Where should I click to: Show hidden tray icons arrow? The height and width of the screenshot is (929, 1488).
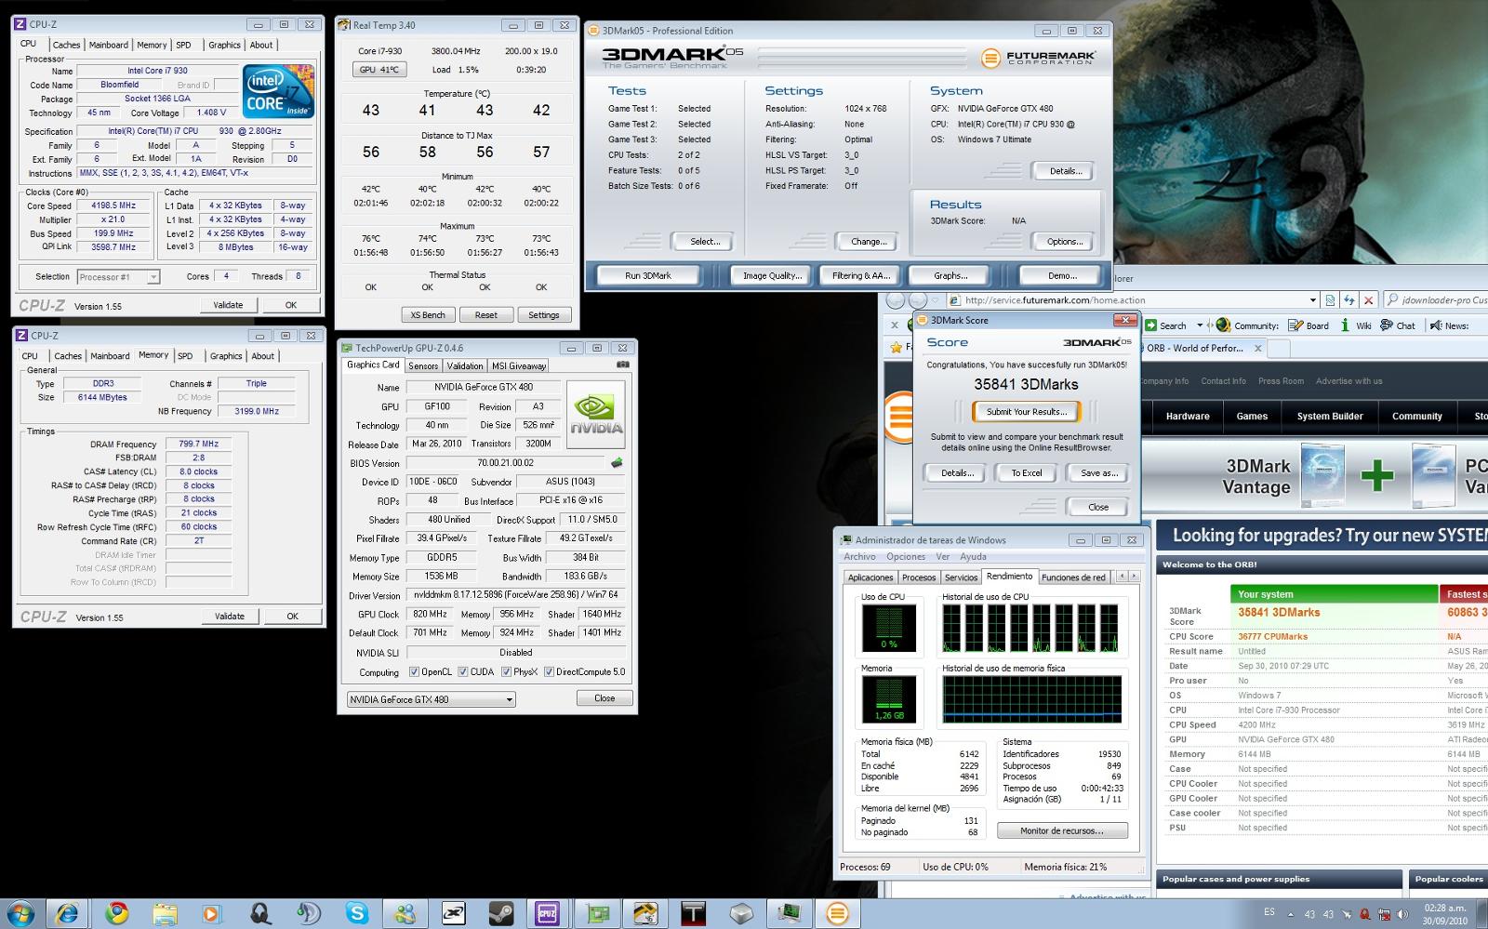1289,914
